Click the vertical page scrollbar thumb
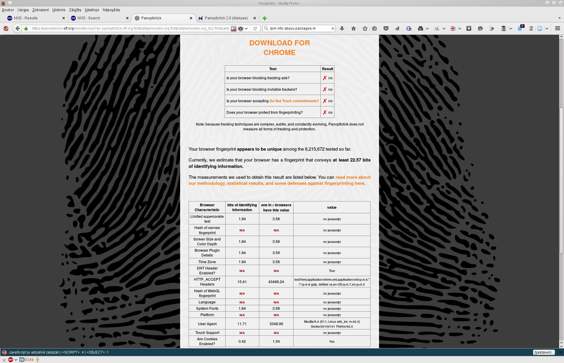Image resolution: width=564 pixels, height=363 pixels. [561, 181]
